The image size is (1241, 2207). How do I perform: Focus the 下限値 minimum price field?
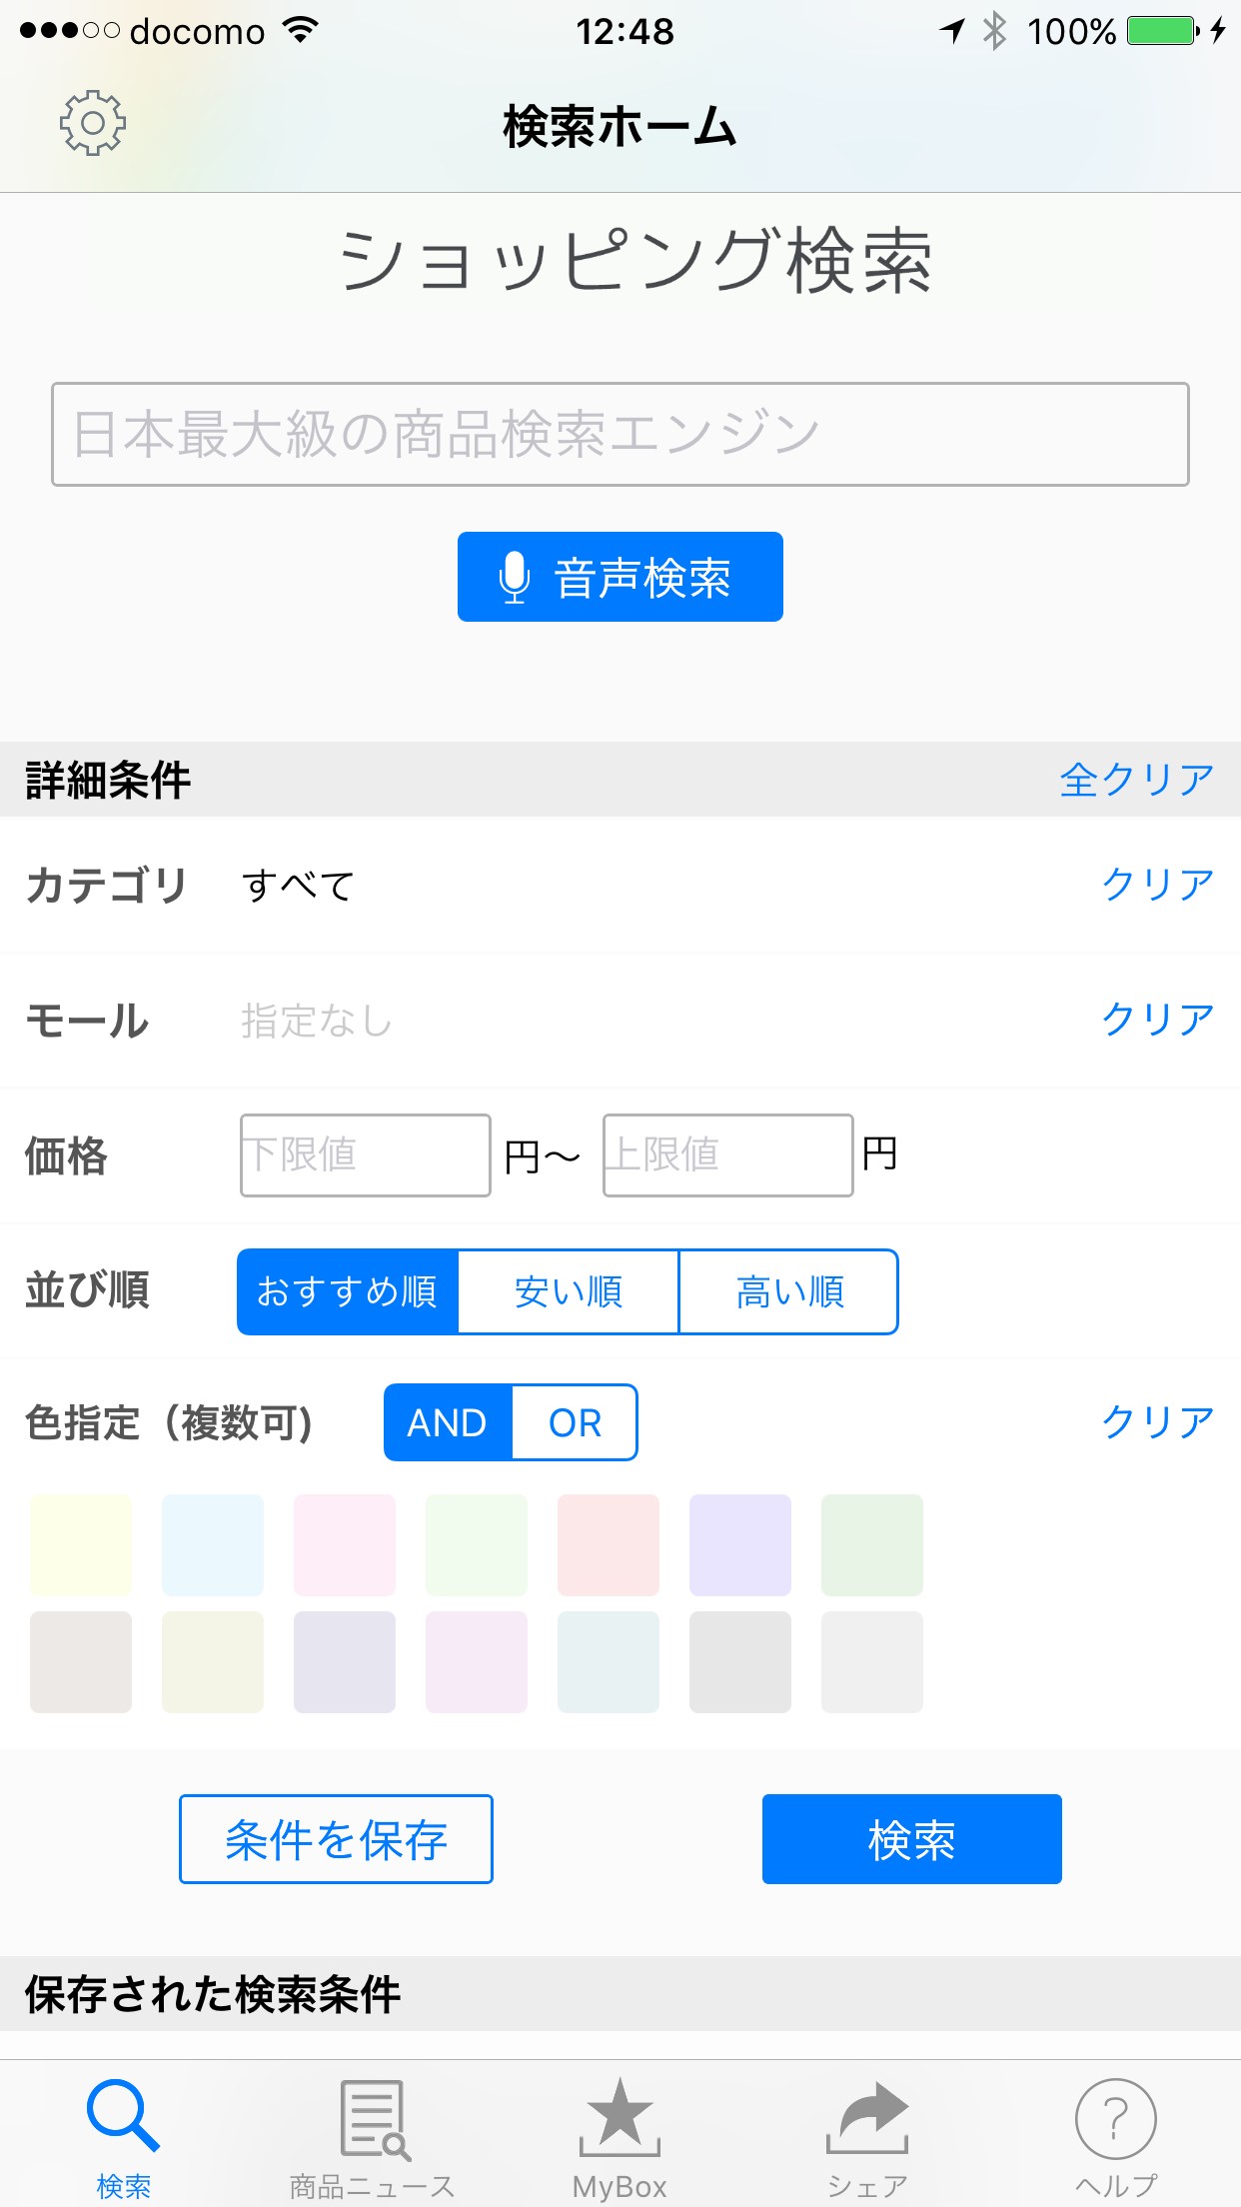pyautogui.click(x=365, y=1155)
